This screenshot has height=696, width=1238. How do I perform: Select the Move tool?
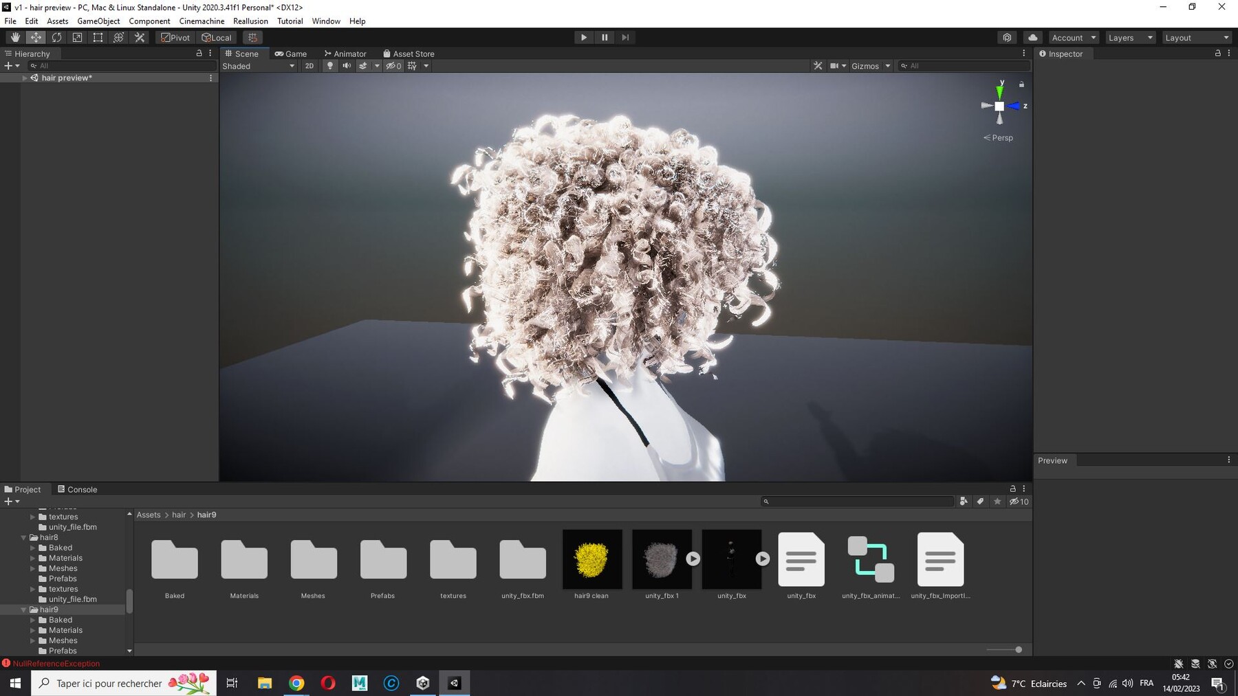click(36, 38)
